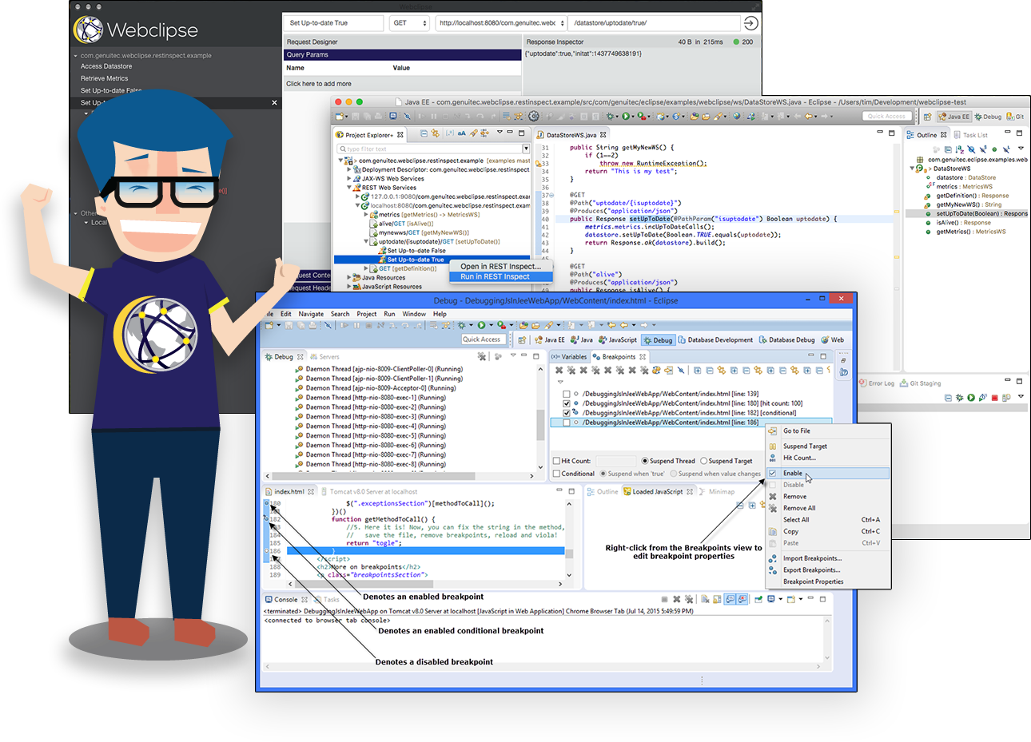Click the Open Perspective icon in the Debug window
Screen dimensions: 1031x742
coord(522,340)
